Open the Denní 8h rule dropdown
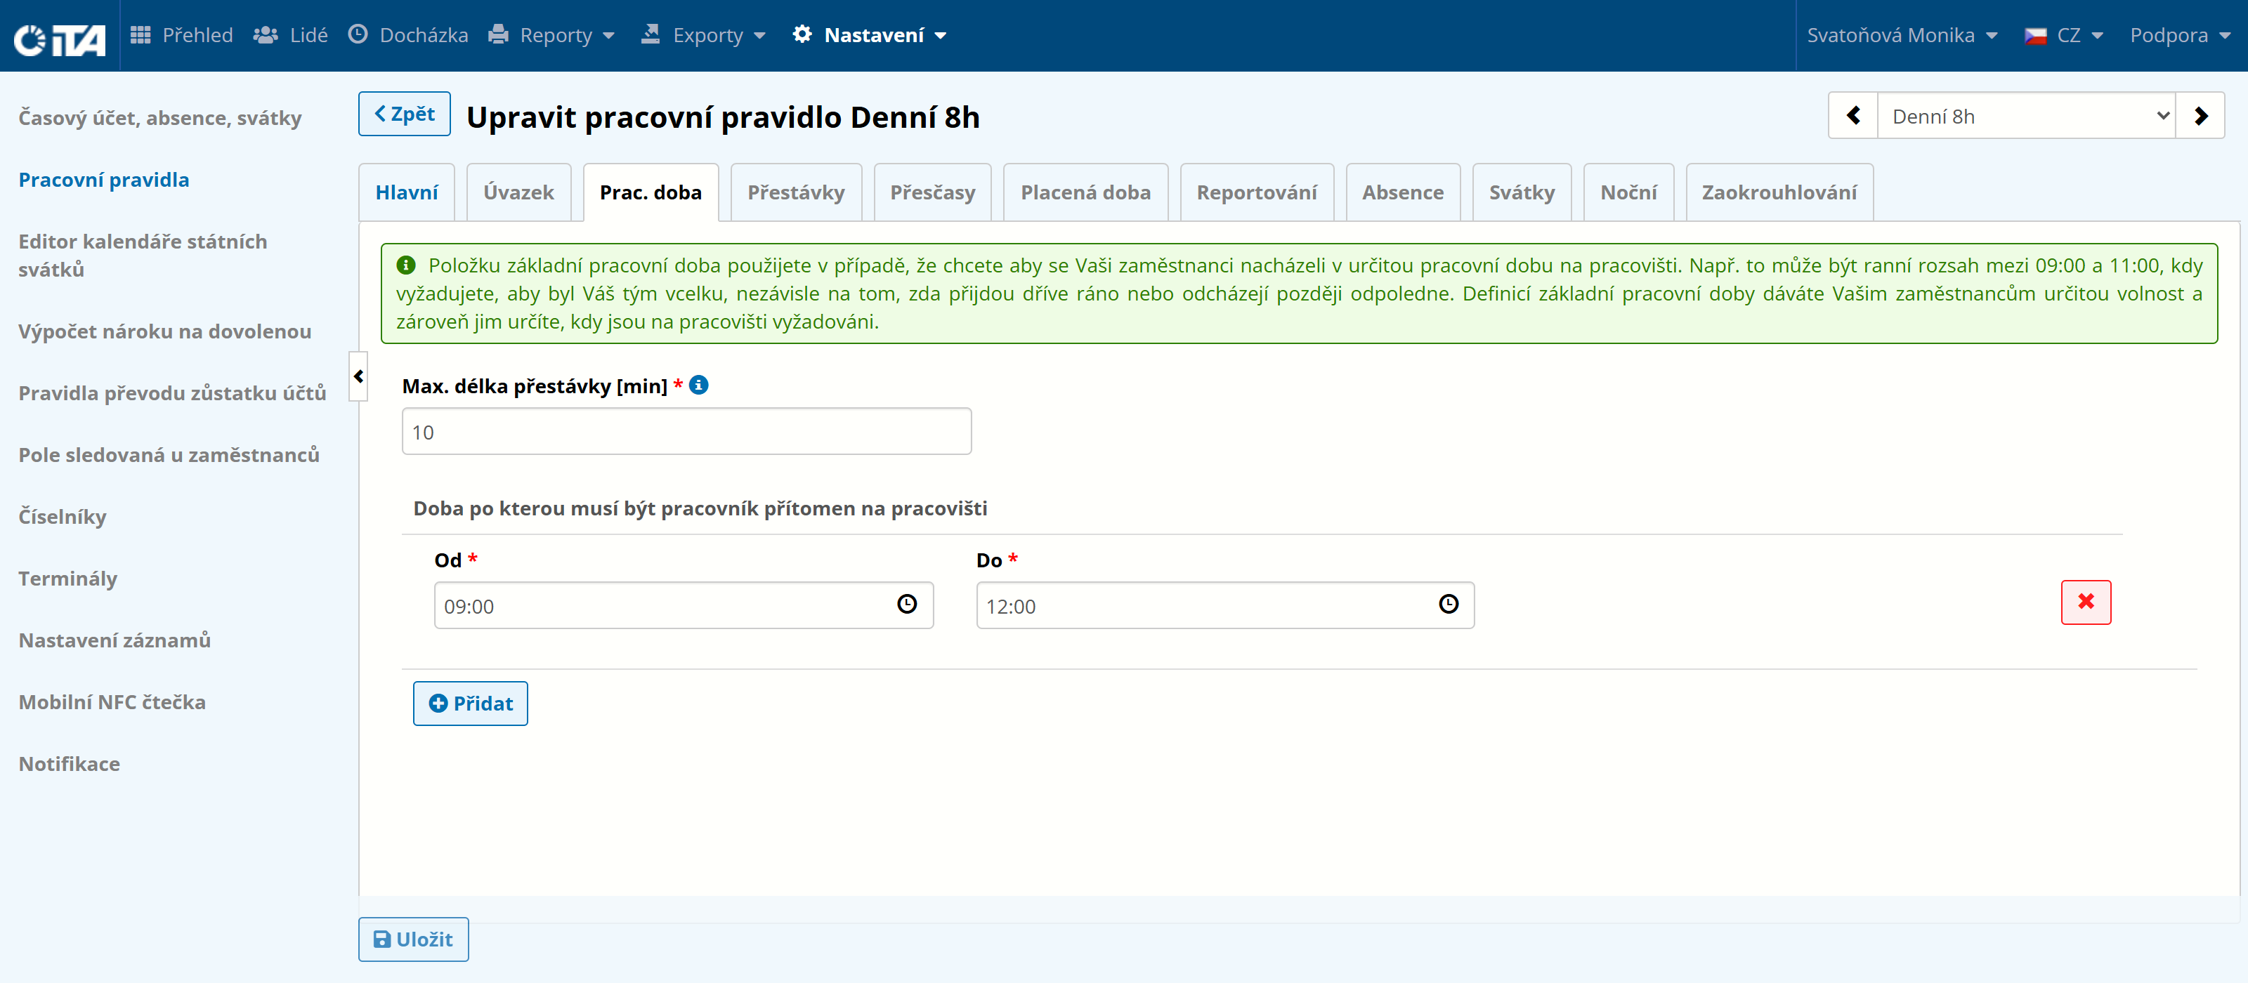Image resolution: width=2248 pixels, height=983 pixels. [2025, 116]
